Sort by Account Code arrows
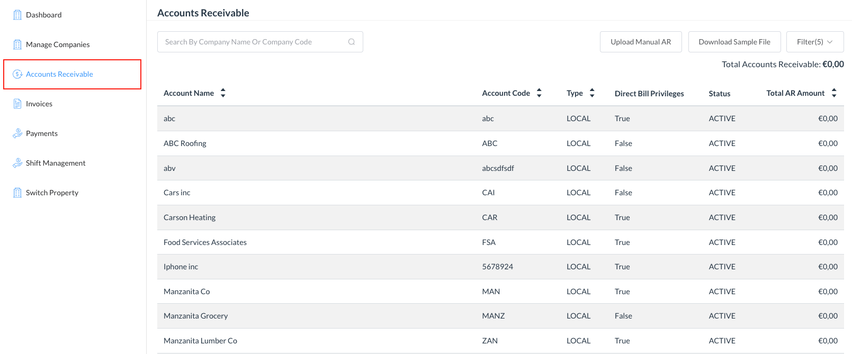The width and height of the screenshot is (852, 354). click(539, 93)
